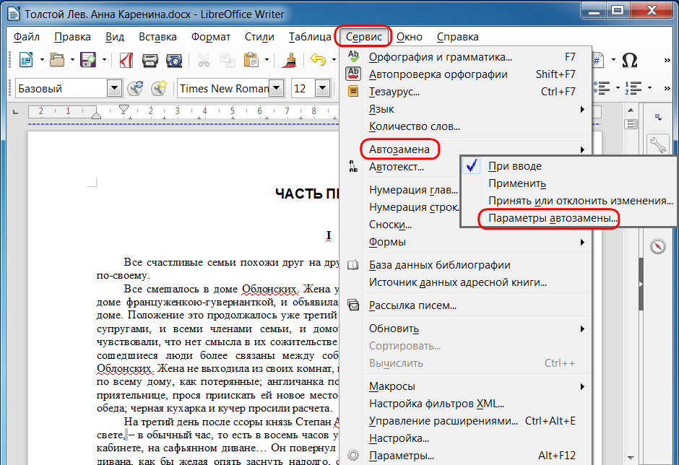Open the Справка menu
Viewport: 679px width, 465px height.
coord(458,37)
